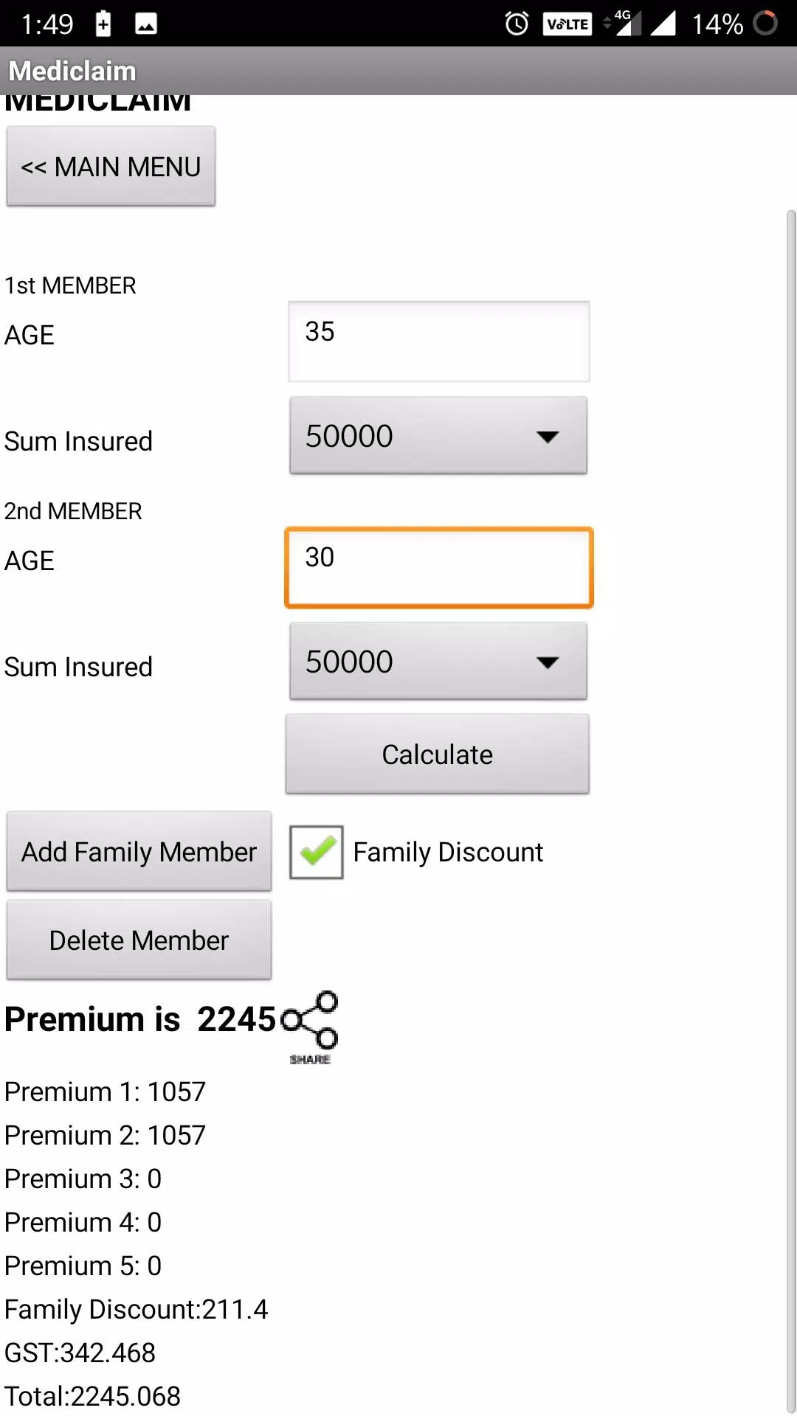797x1416 pixels.
Task: Uncheck the Family Discount checkbox
Action: pos(317,853)
